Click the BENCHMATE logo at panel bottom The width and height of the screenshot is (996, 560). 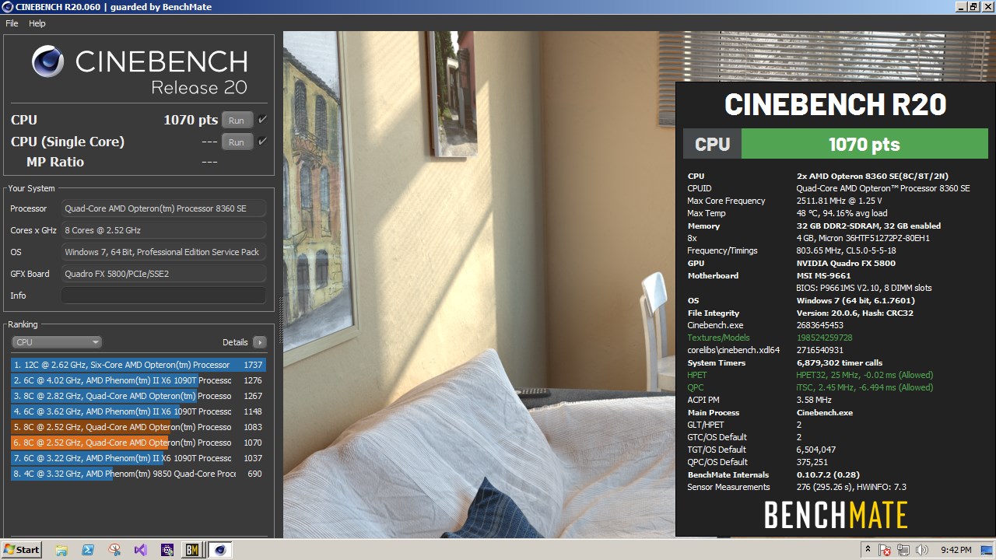(x=836, y=515)
